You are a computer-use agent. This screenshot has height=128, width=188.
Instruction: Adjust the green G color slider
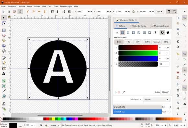click(138, 53)
